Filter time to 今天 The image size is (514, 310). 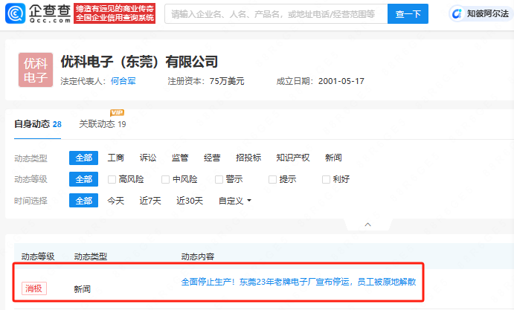(116, 201)
